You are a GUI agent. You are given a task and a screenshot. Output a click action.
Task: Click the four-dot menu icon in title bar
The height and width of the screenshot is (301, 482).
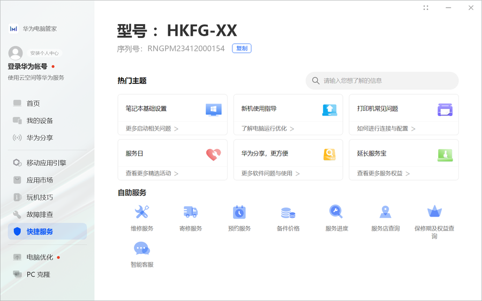[426, 8]
